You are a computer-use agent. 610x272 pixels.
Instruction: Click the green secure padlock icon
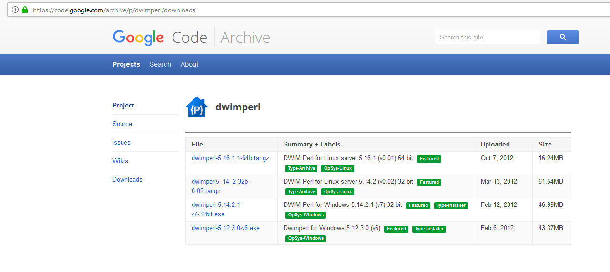pyautogui.click(x=25, y=10)
